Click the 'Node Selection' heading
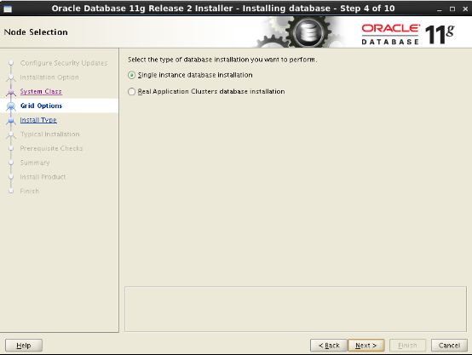The image size is (472, 355). [x=36, y=32]
